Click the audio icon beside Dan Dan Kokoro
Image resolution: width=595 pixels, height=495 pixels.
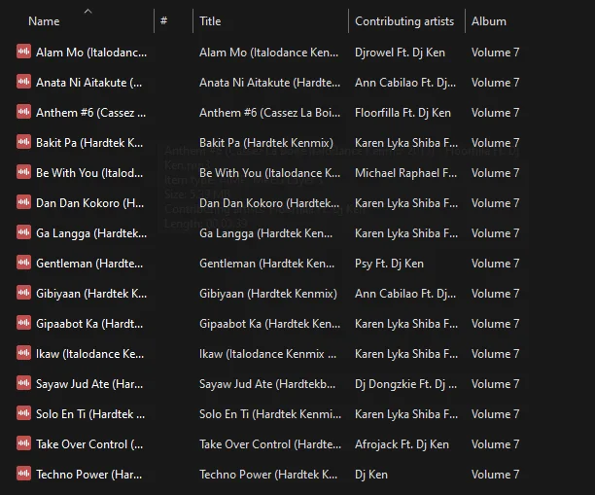point(23,202)
